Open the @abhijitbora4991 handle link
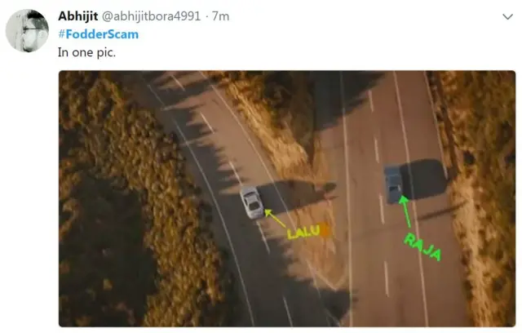This screenshot has width=522, height=333. tap(151, 16)
